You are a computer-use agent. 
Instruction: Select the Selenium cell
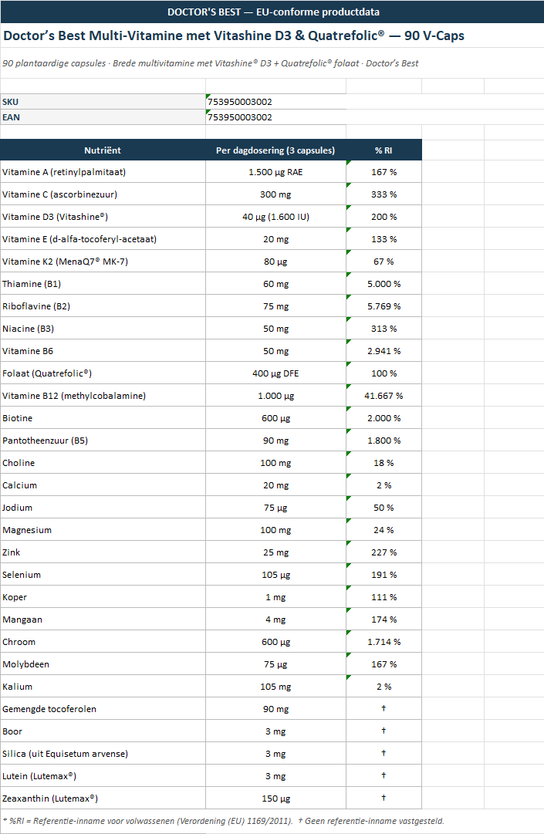[x=103, y=574]
